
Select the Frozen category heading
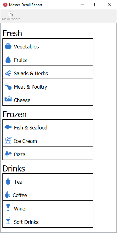click(15, 115)
